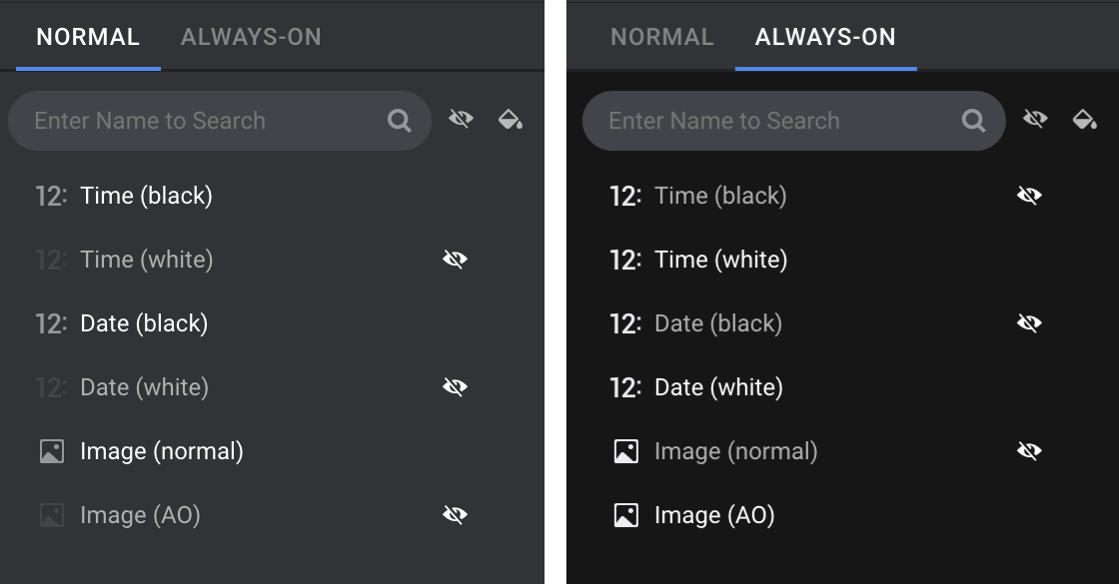Viewport: 1119px width, 584px height.
Task: Click search magnifier icon in Always-On panel
Action: tap(974, 121)
